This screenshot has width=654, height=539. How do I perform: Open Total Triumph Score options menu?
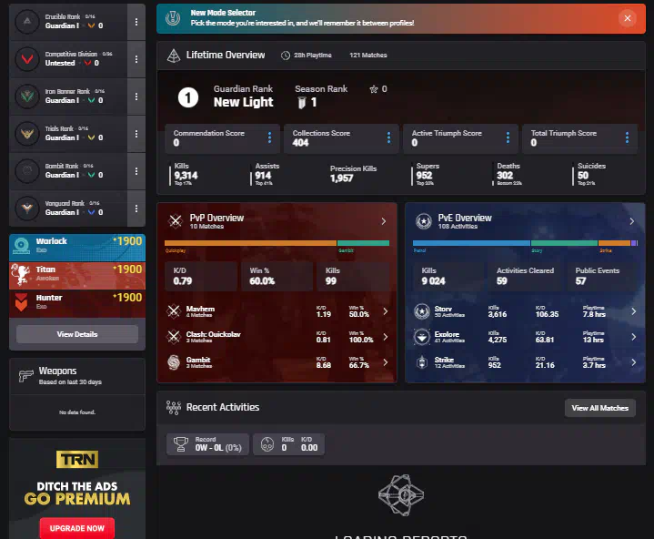pyautogui.click(x=627, y=137)
